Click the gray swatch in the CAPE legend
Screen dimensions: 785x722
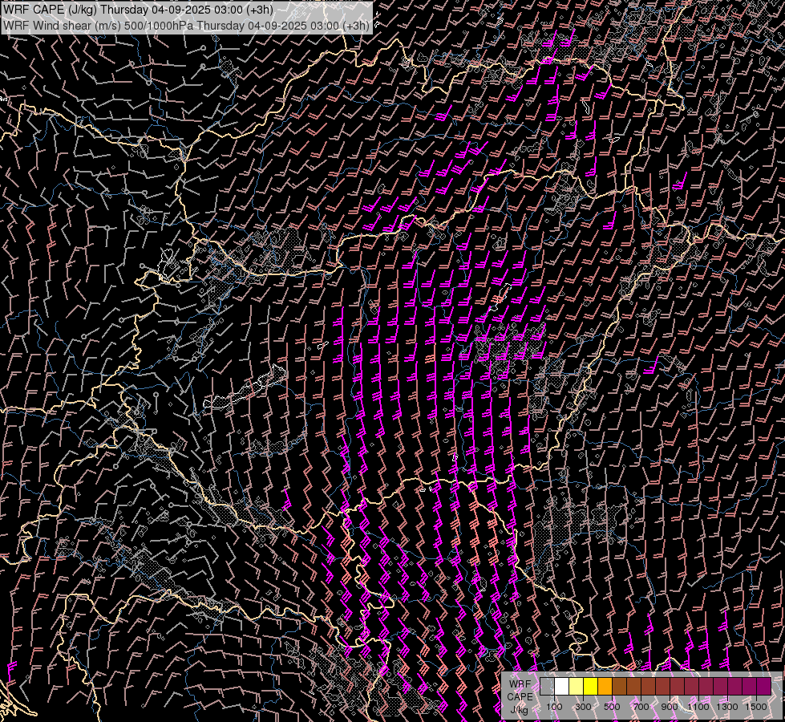[547, 687]
